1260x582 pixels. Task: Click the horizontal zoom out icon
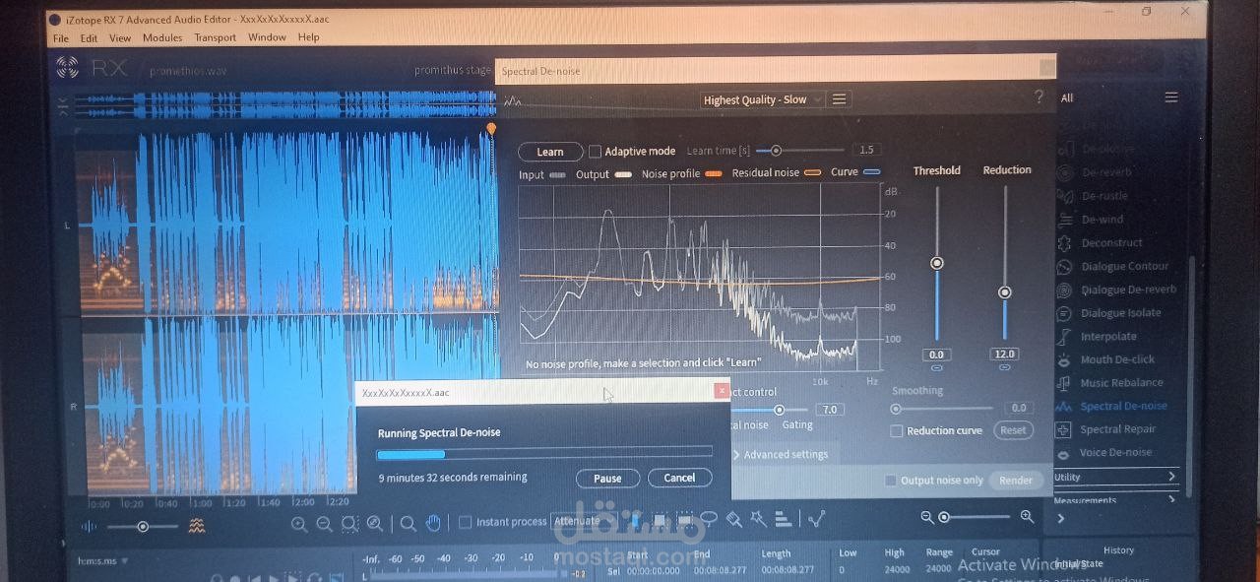pos(927,517)
